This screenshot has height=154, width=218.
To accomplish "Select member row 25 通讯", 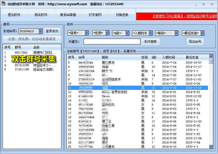I will (138, 147).
